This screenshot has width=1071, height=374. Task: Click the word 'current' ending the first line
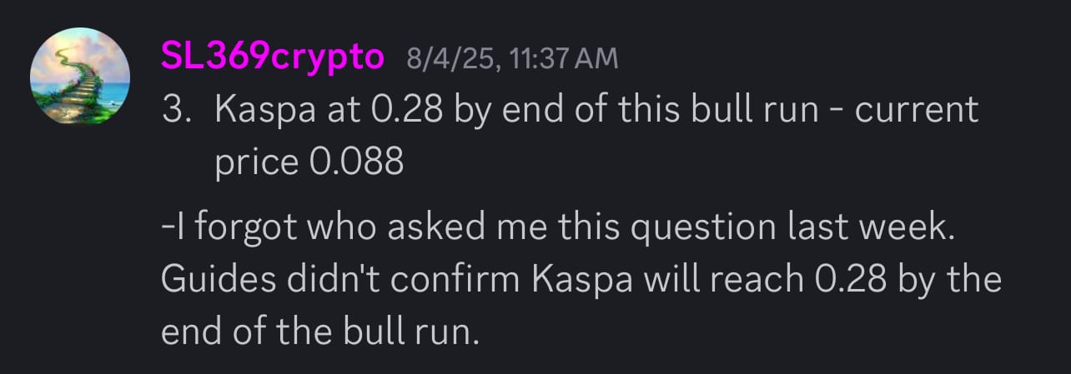coord(918,110)
